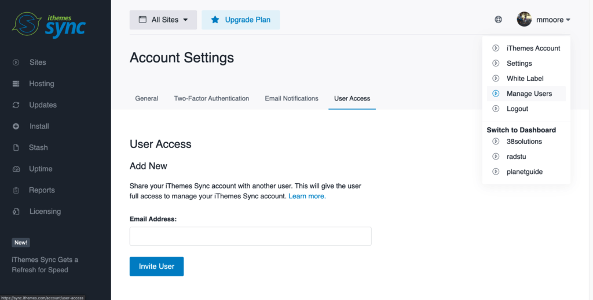Viewport: 593px width, 300px height.
Task: Click the iThemes Sync logo
Action: [x=49, y=24]
